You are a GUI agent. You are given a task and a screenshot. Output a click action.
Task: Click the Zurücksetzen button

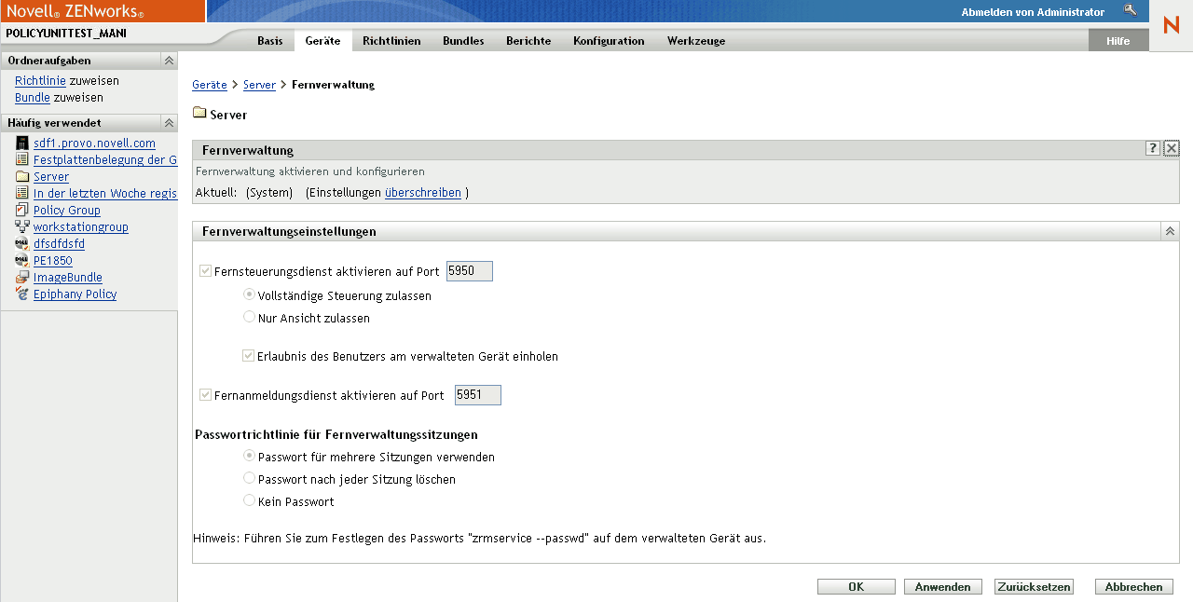tap(1034, 587)
